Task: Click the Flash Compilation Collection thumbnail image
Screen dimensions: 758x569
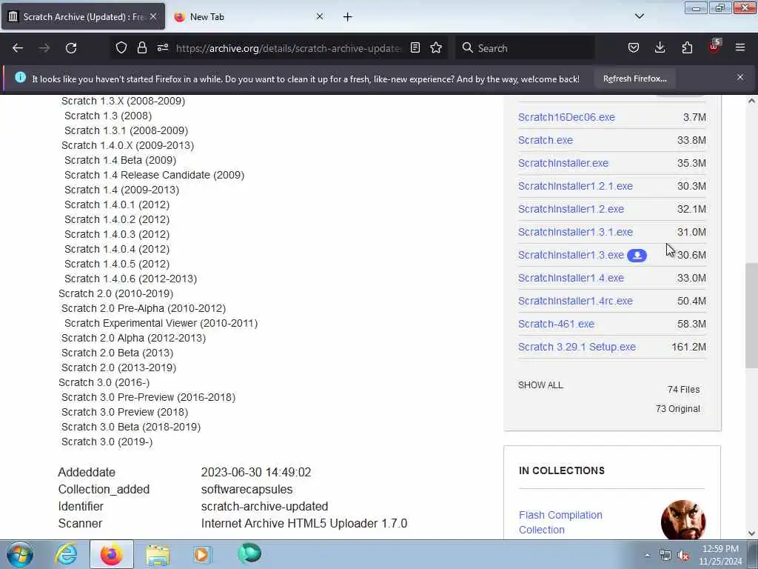Action: (683, 520)
